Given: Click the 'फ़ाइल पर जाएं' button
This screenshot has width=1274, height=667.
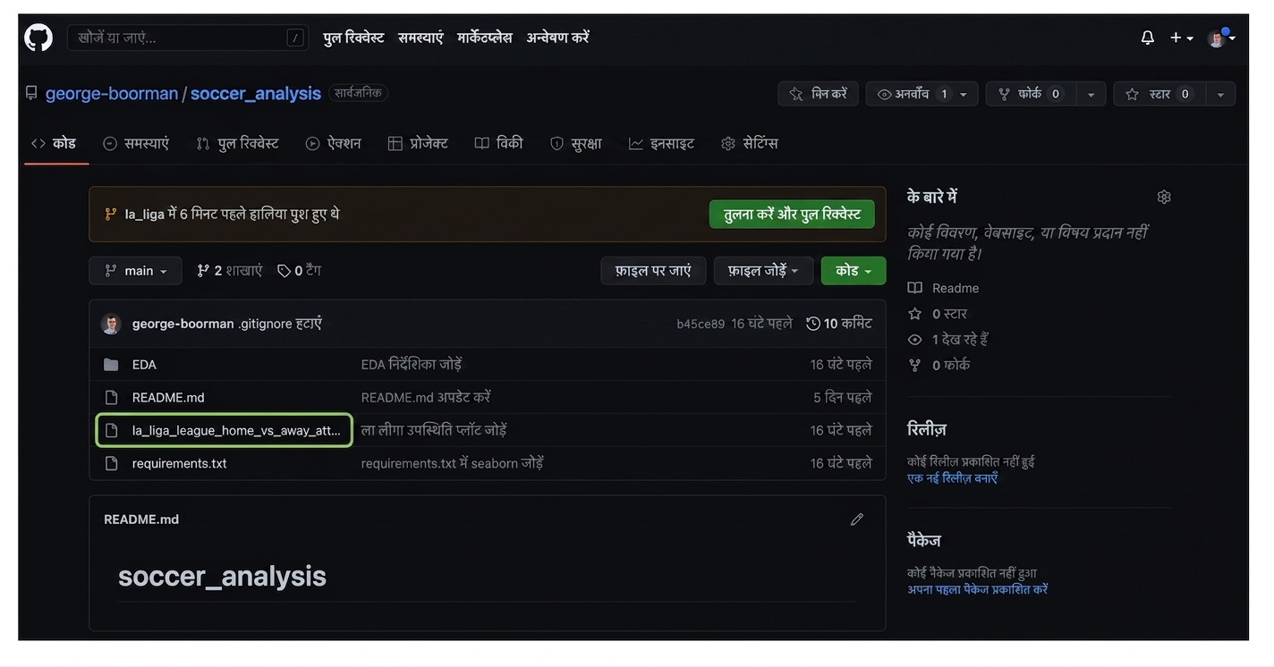Looking at the screenshot, I should pyautogui.click(x=653, y=271).
